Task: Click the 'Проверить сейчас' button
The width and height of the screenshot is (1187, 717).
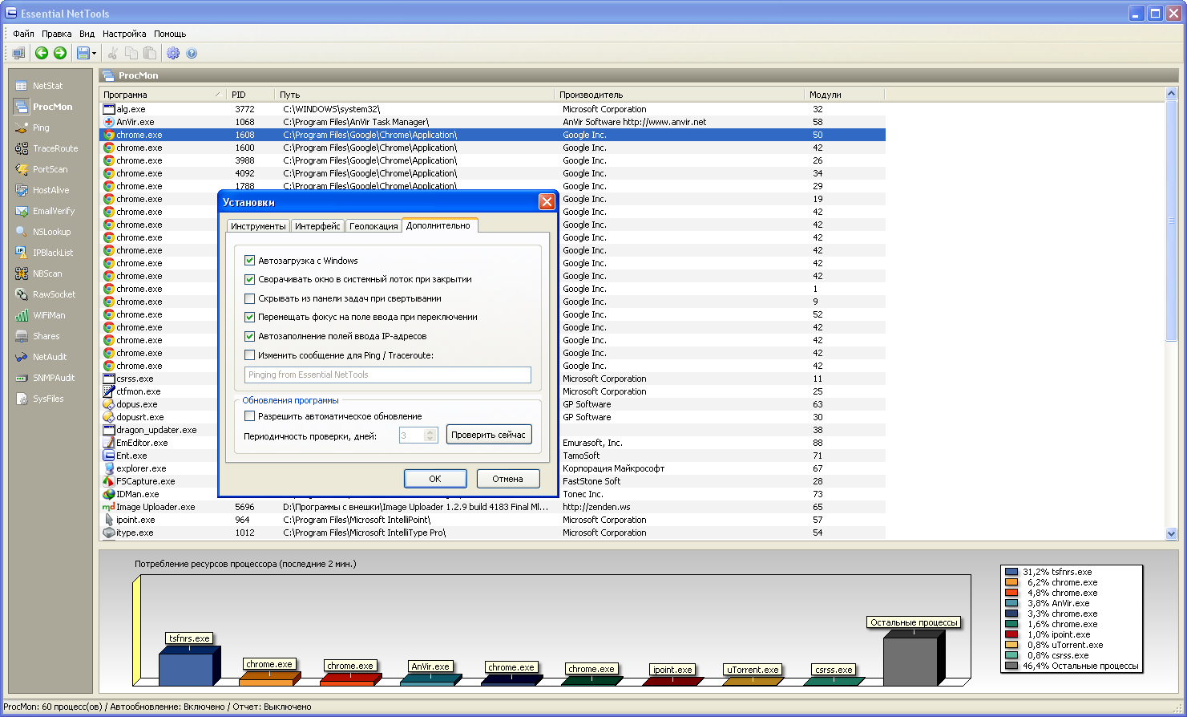Action: pyautogui.click(x=488, y=435)
